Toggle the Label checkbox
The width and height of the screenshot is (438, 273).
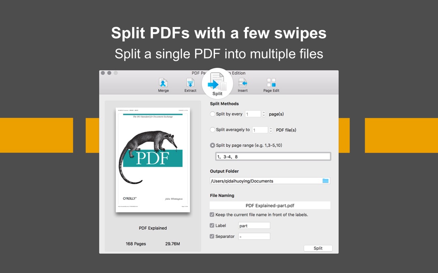pyautogui.click(x=212, y=225)
